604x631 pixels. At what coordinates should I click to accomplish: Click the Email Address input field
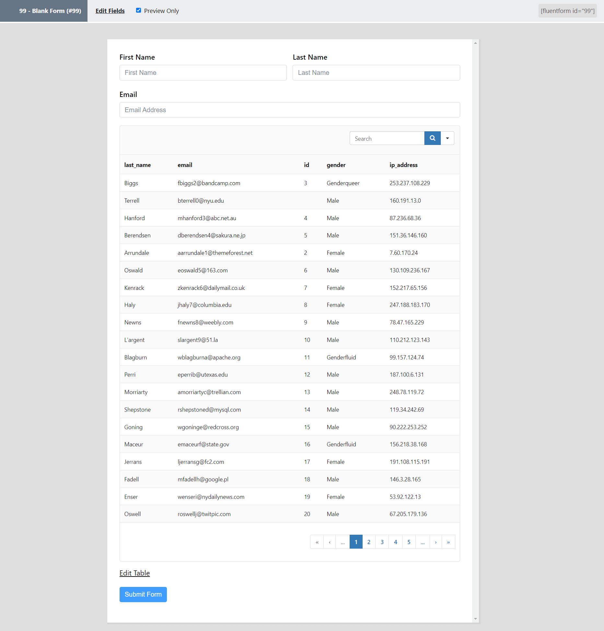click(289, 110)
